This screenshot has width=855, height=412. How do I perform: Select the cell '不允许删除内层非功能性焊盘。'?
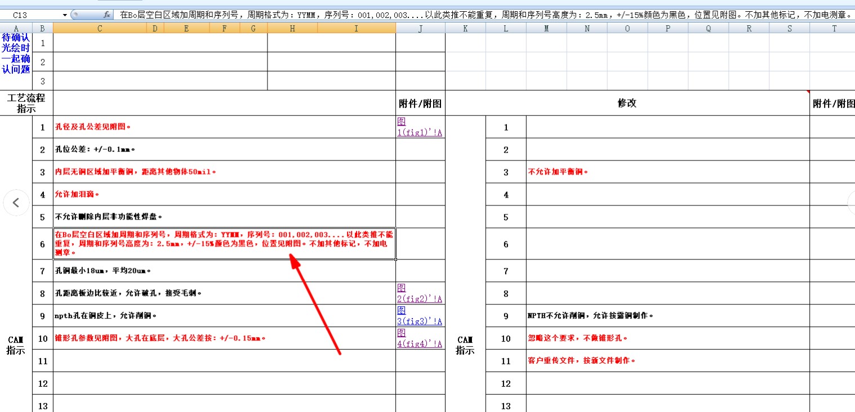(224, 217)
